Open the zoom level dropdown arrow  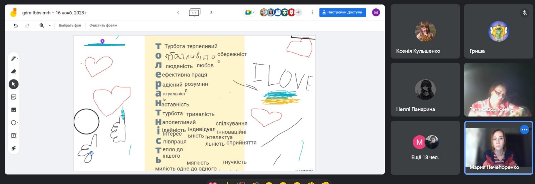[50, 25]
